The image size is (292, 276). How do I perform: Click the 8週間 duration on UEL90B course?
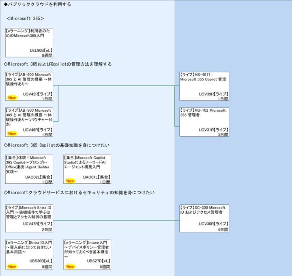coord(47,55)
